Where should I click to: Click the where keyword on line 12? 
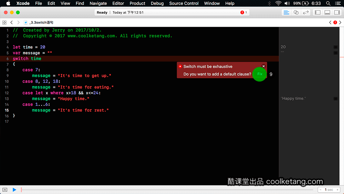pyautogui.click(x=57, y=93)
